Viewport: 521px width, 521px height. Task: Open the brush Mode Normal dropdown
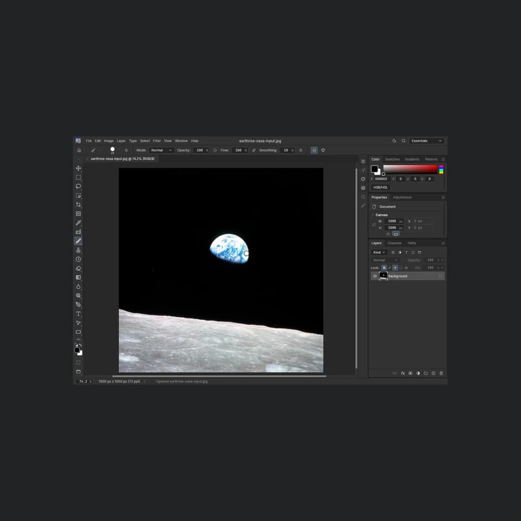pos(162,151)
